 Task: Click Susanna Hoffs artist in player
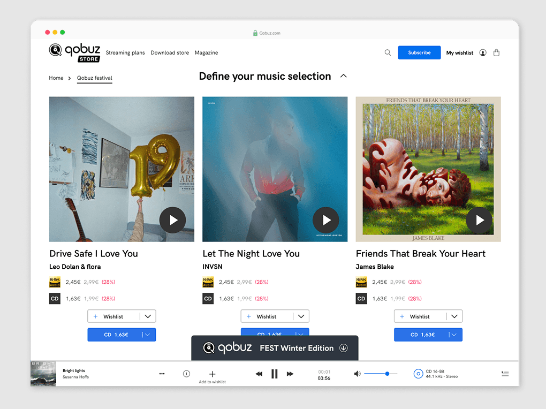[x=75, y=377]
